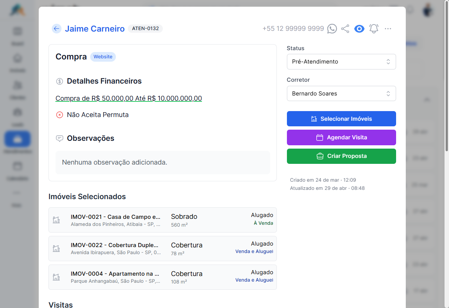Click the Jaime Carneiro client name link
Screen dimensions: 449x308
[x=95, y=29]
